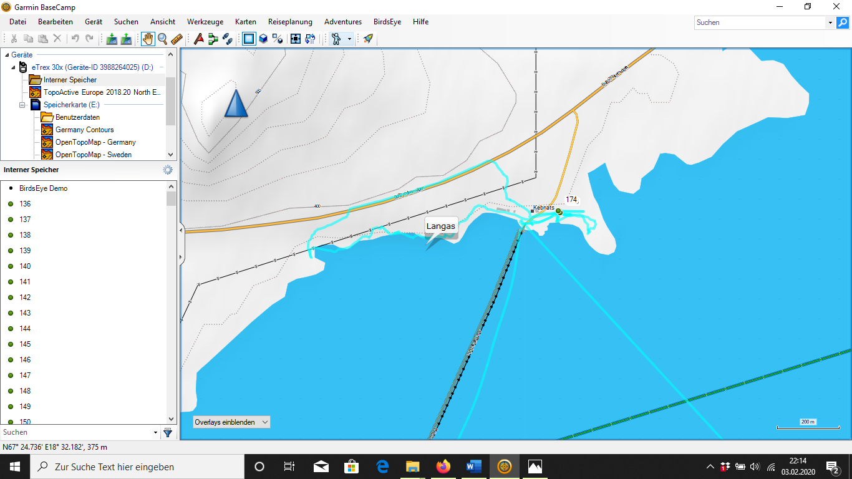
Task: Select waypoint 136 in list
Action: 25,204
